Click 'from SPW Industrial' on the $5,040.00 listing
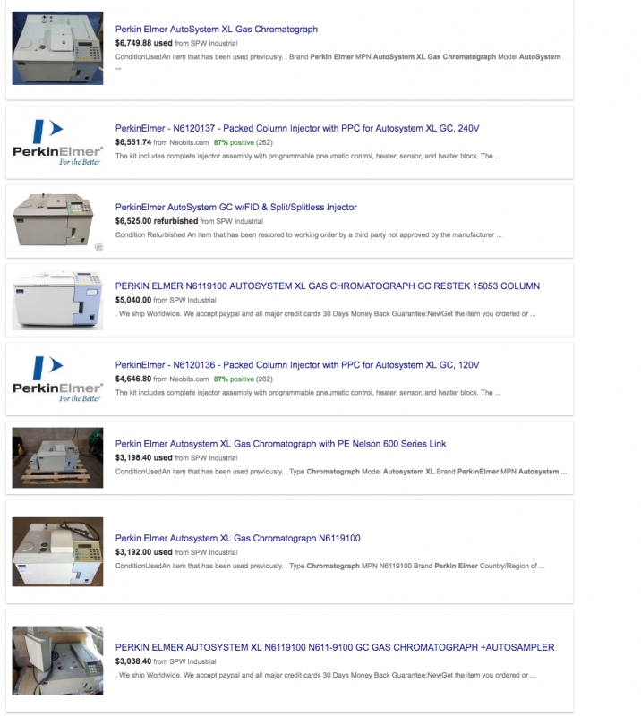This screenshot has height=716, width=641. coord(184,301)
